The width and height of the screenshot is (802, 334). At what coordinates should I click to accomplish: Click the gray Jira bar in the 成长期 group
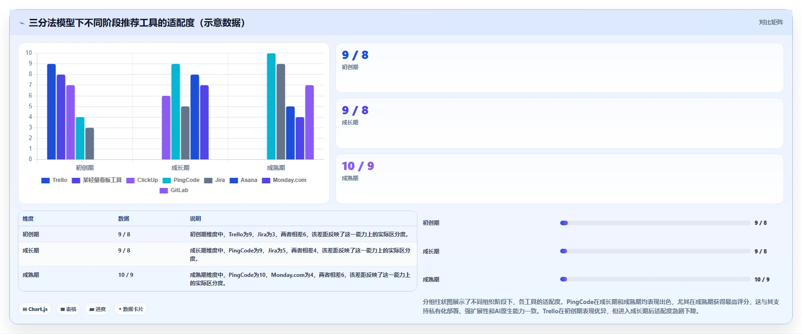click(x=185, y=133)
